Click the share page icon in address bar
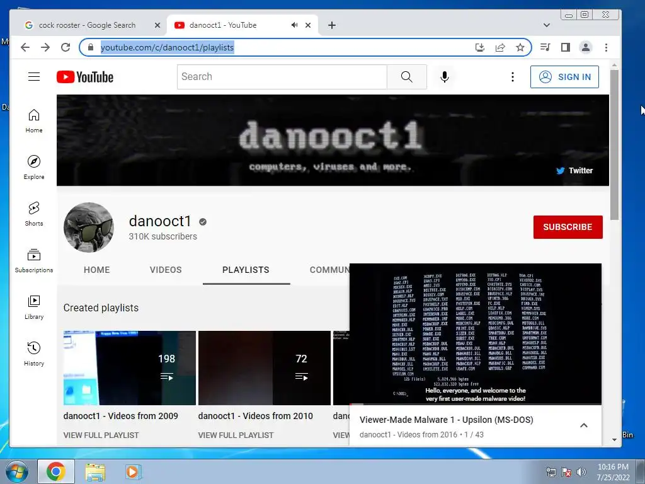The image size is (645, 484). point(499,47)
